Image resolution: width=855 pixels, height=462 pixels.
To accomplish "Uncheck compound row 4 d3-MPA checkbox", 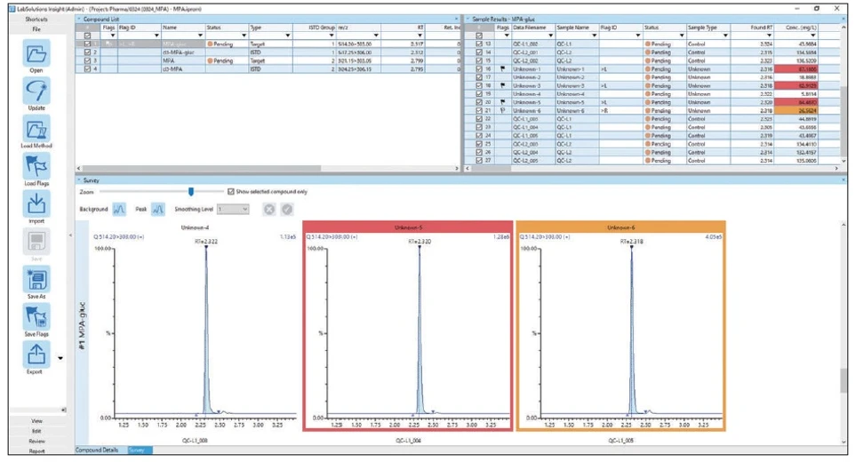I will [87, 69].
